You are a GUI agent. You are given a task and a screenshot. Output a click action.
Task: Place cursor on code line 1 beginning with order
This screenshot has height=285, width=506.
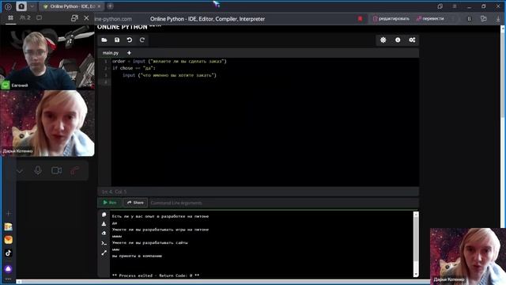click(x=169, y=62)
